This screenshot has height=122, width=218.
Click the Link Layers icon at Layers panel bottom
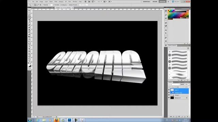click(x=171, y=117)
